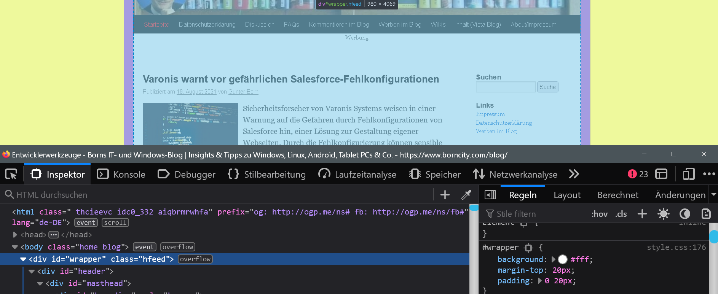Click the article code thumbnail image
The image size is (718, 294).
coord(190,124)
